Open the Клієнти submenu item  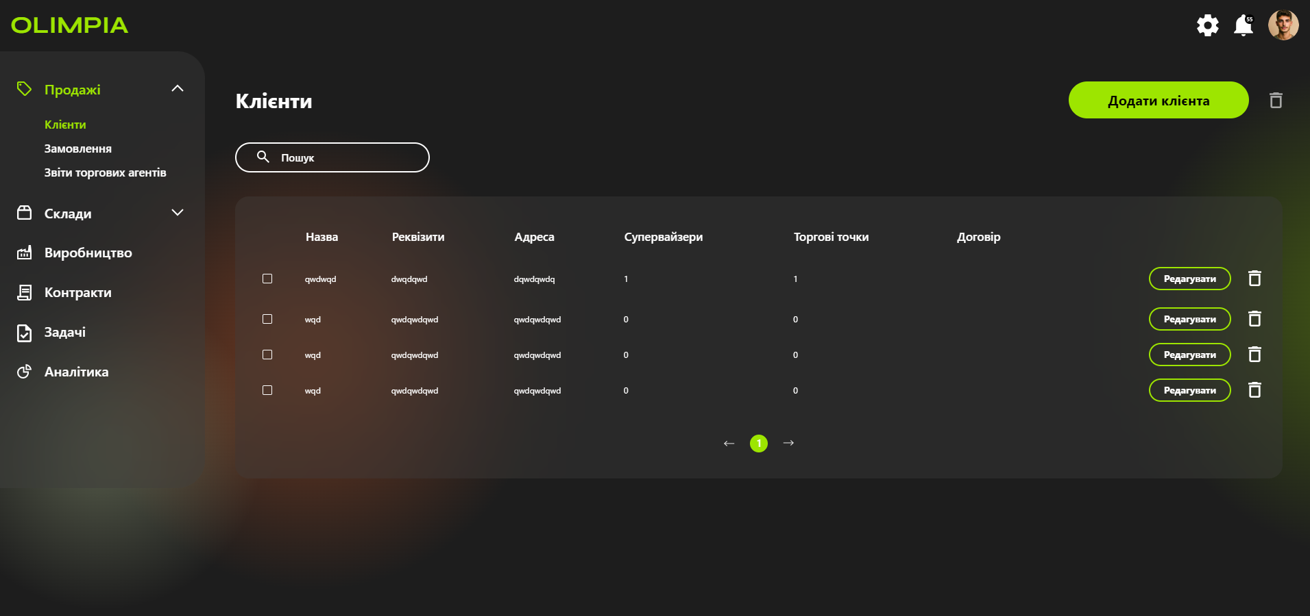(x=65, y=125)
